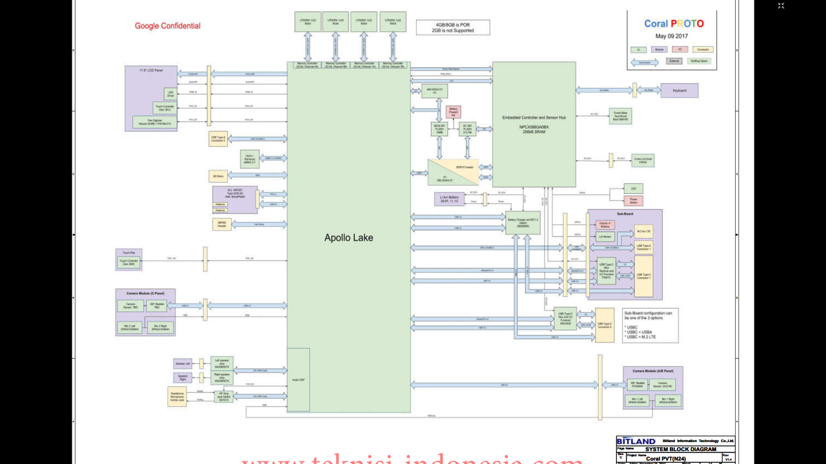Image resolution: width=826 pixels, height=464 pixels.
Task: Click the NPCX586GA0BX 256kB SRAM text
Action: point(534,130)
